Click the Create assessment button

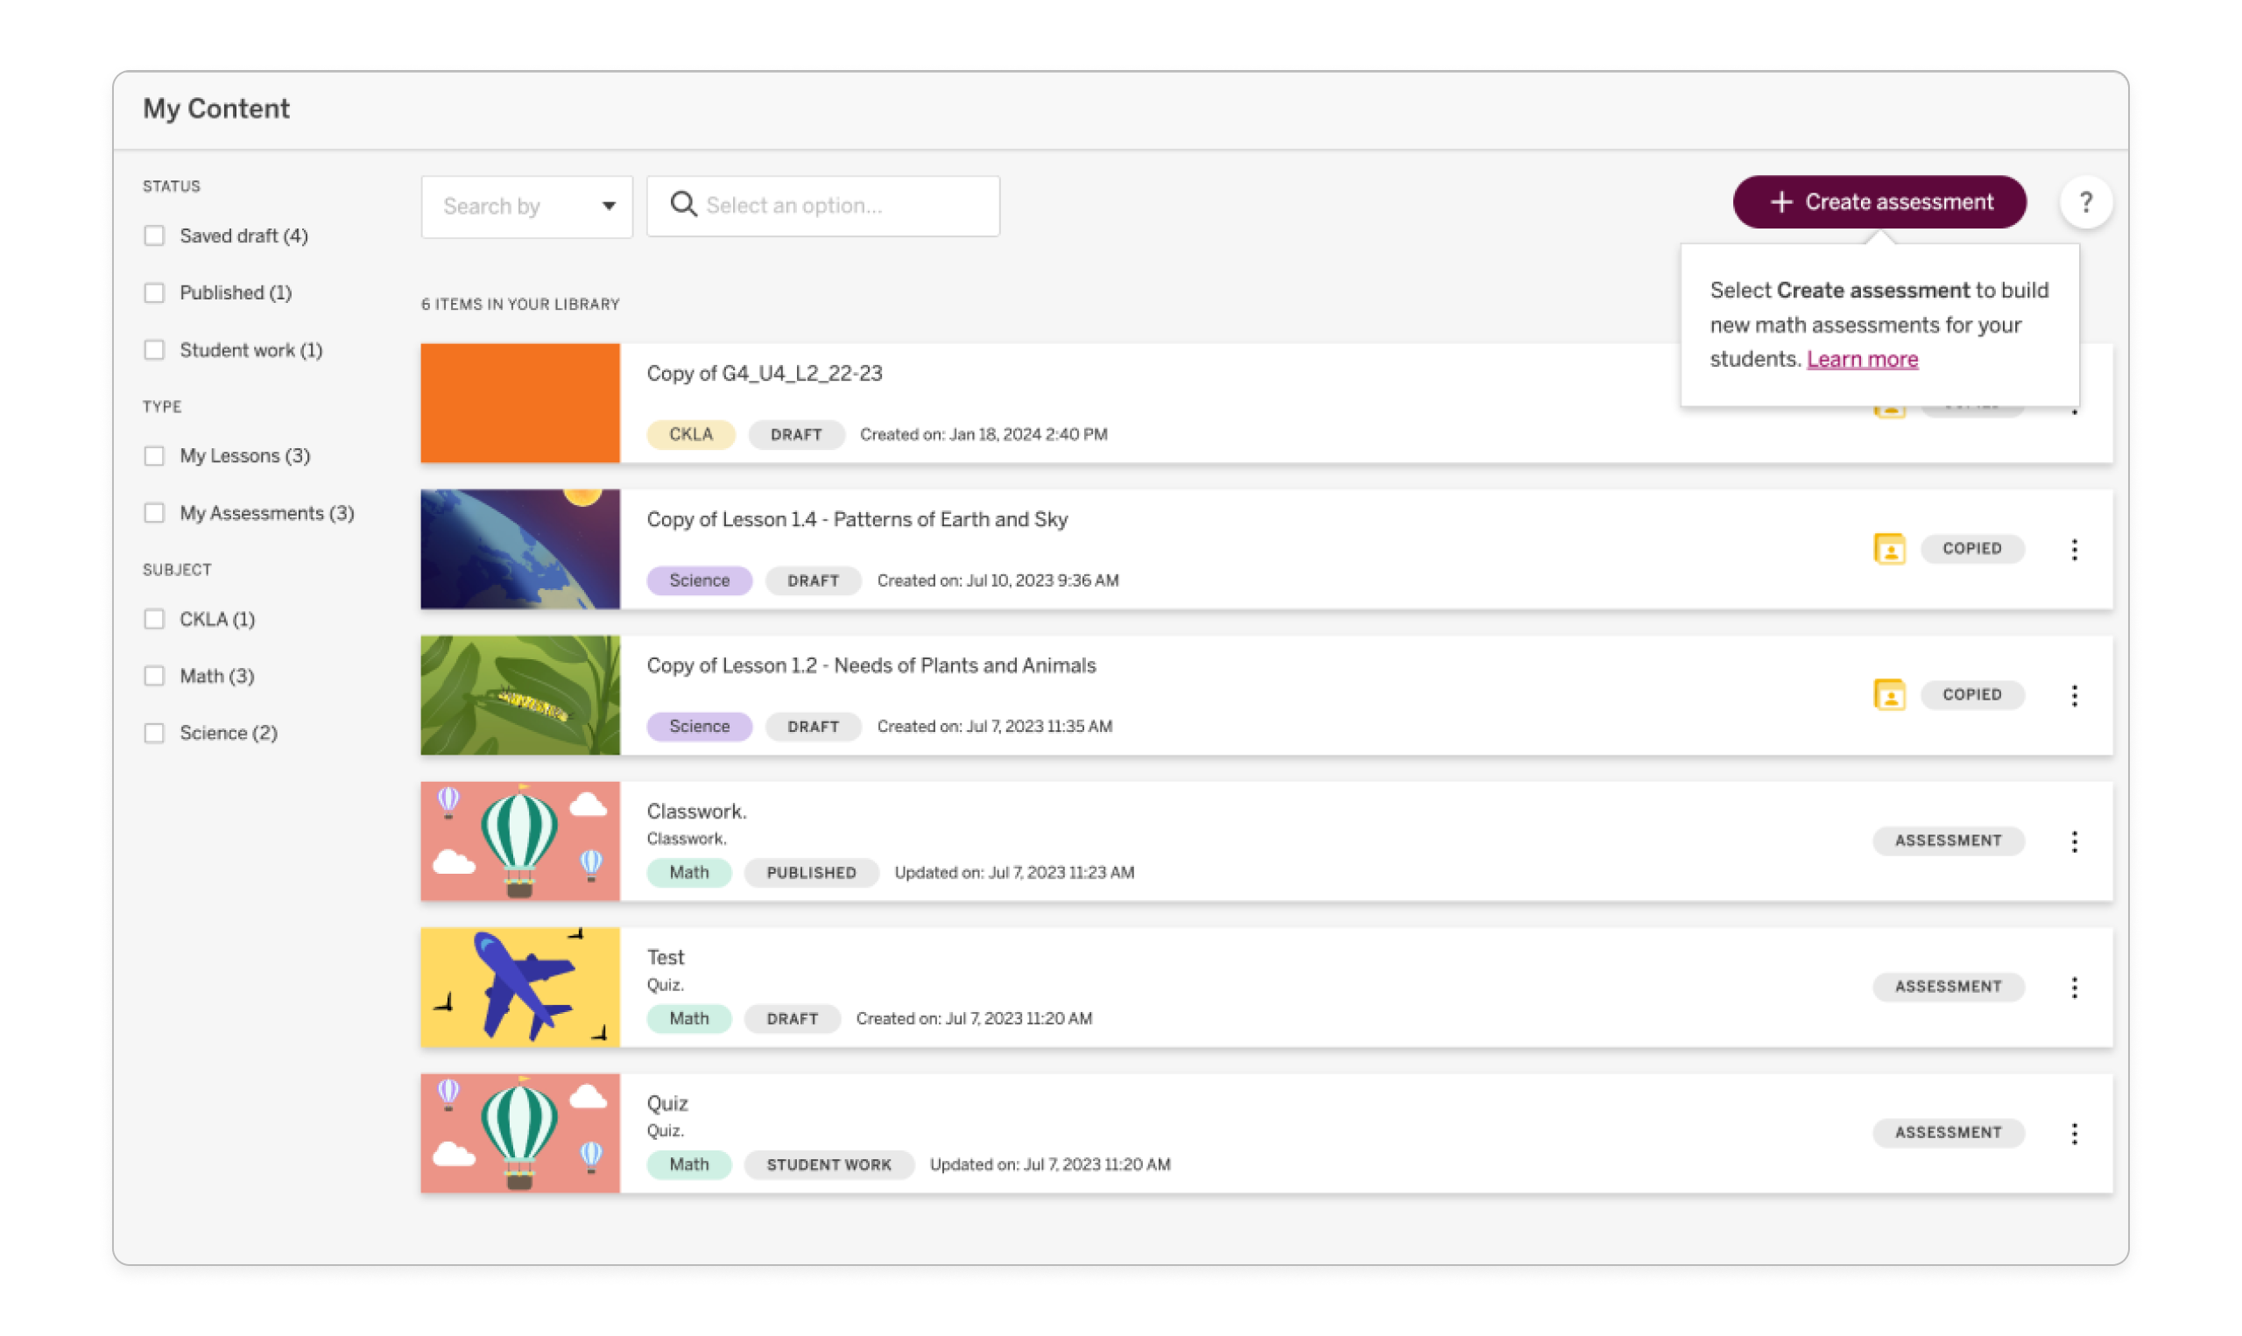click(1879, 201)
